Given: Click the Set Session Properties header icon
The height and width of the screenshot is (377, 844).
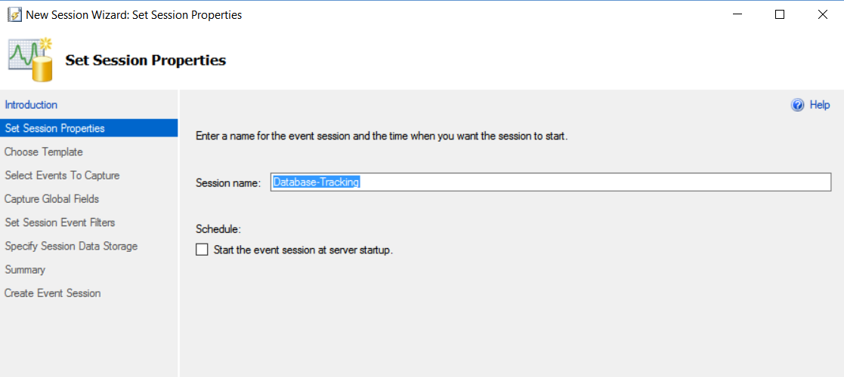Looking at the screenshot, I should click(31, 59).
